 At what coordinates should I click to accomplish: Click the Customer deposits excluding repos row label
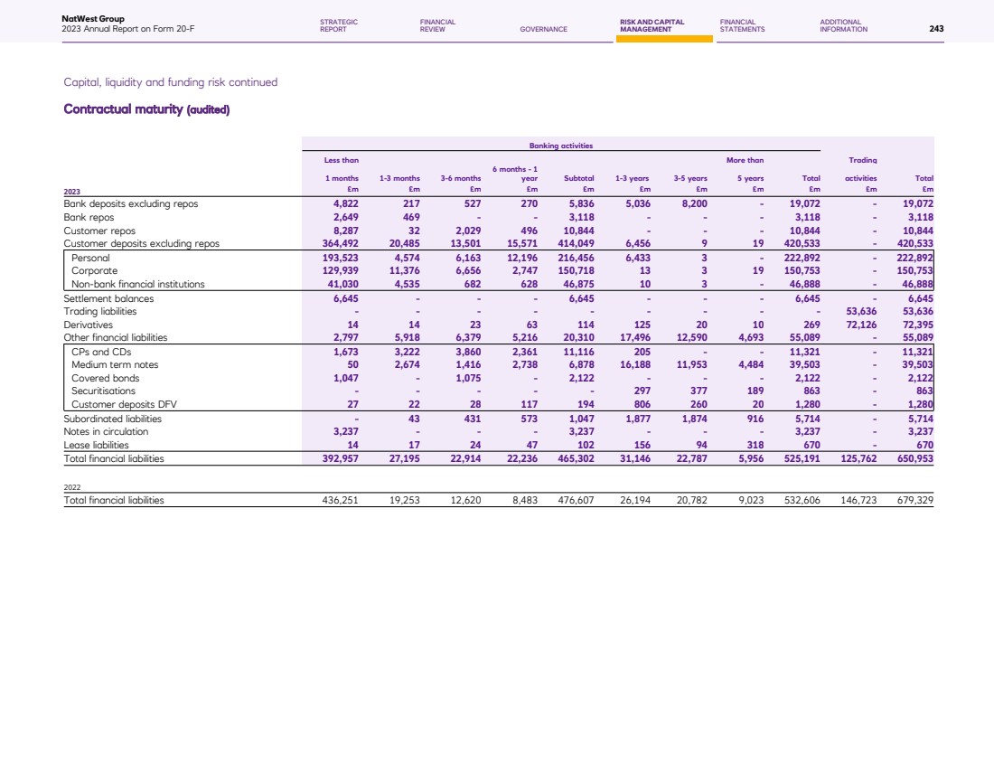141,243
